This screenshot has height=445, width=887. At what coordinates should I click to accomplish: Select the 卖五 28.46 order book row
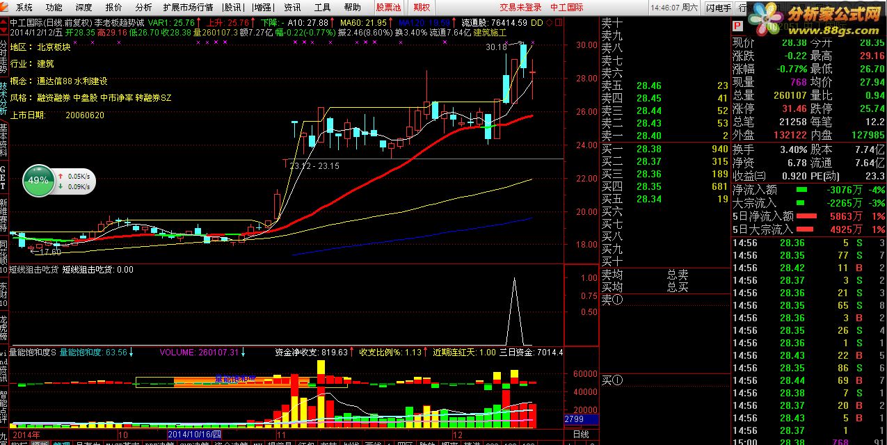tap(665, 86)
